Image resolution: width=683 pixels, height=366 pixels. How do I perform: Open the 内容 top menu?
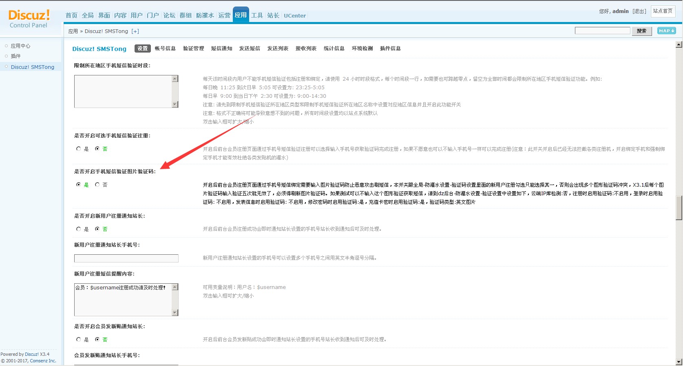pos(120,15)
